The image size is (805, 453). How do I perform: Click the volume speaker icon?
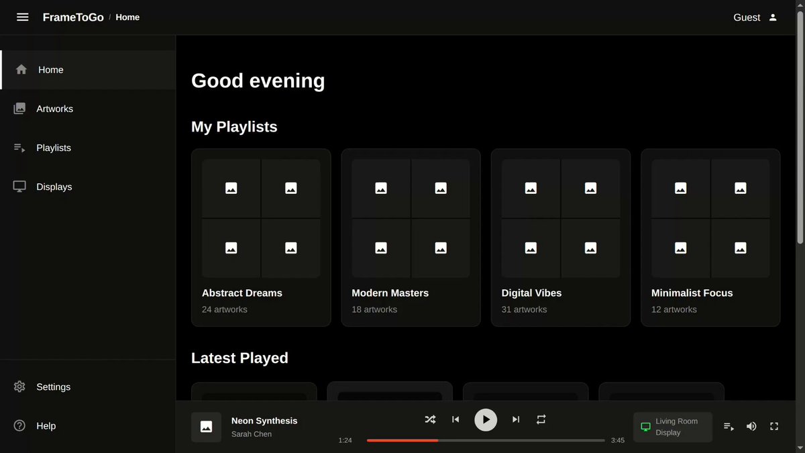(x=751, y=426)
